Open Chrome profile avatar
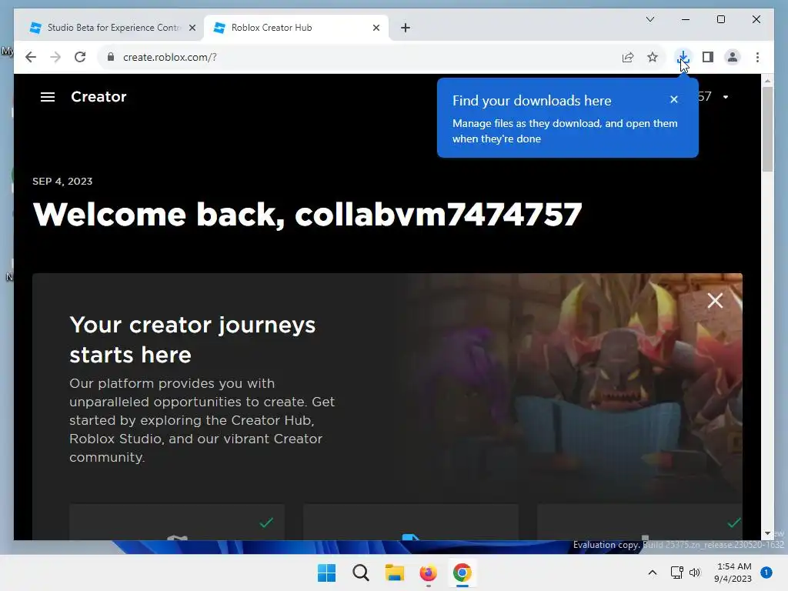This screenshot has width=788, height=591. point(733,57)
